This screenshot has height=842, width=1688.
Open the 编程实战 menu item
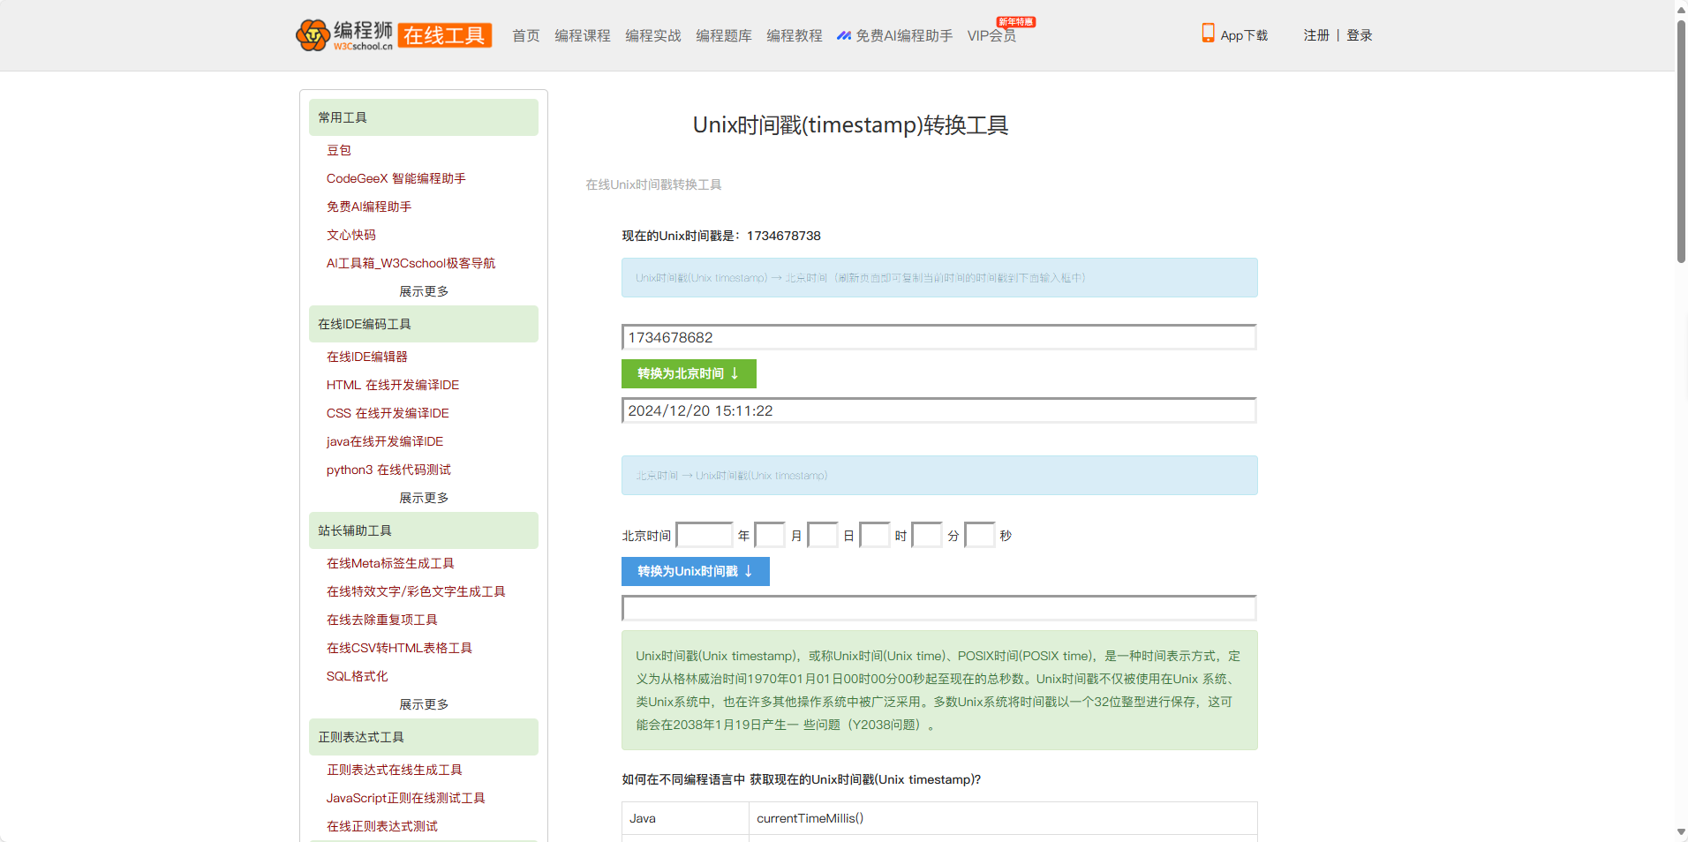tap(653, 35)
